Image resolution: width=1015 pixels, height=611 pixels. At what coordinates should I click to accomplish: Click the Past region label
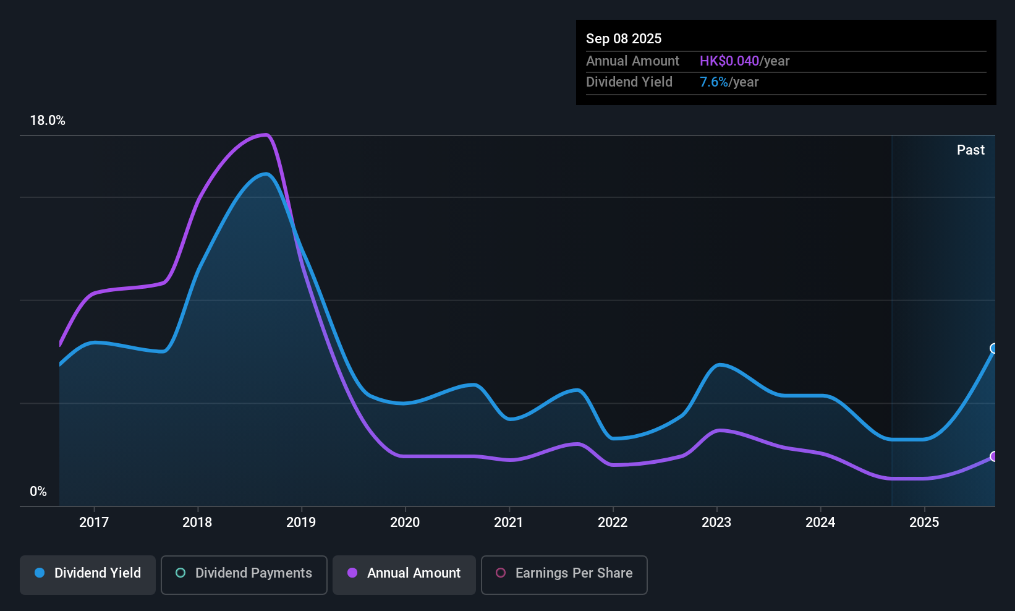[x=970, y=150]
